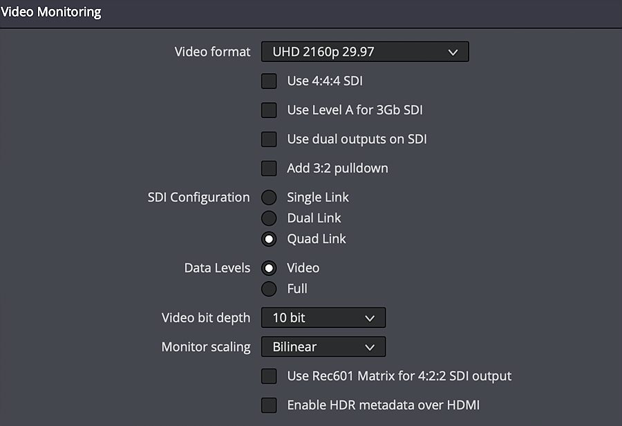This screenshot has width=622, height=426.
Task: Click the Video format field label
Action: [212, 52]
